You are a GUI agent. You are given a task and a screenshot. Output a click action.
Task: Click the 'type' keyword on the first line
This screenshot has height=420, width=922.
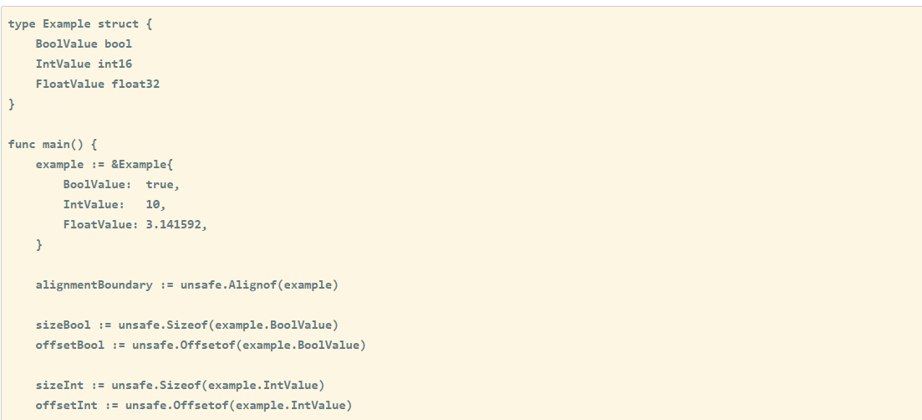coord(22,23)
